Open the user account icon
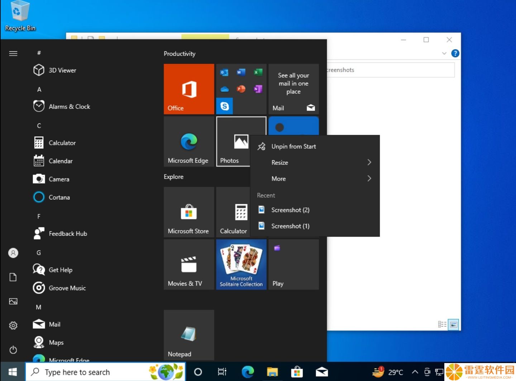Image resolution: width=516 pixels, height=381 pixels. click(13, 253)
